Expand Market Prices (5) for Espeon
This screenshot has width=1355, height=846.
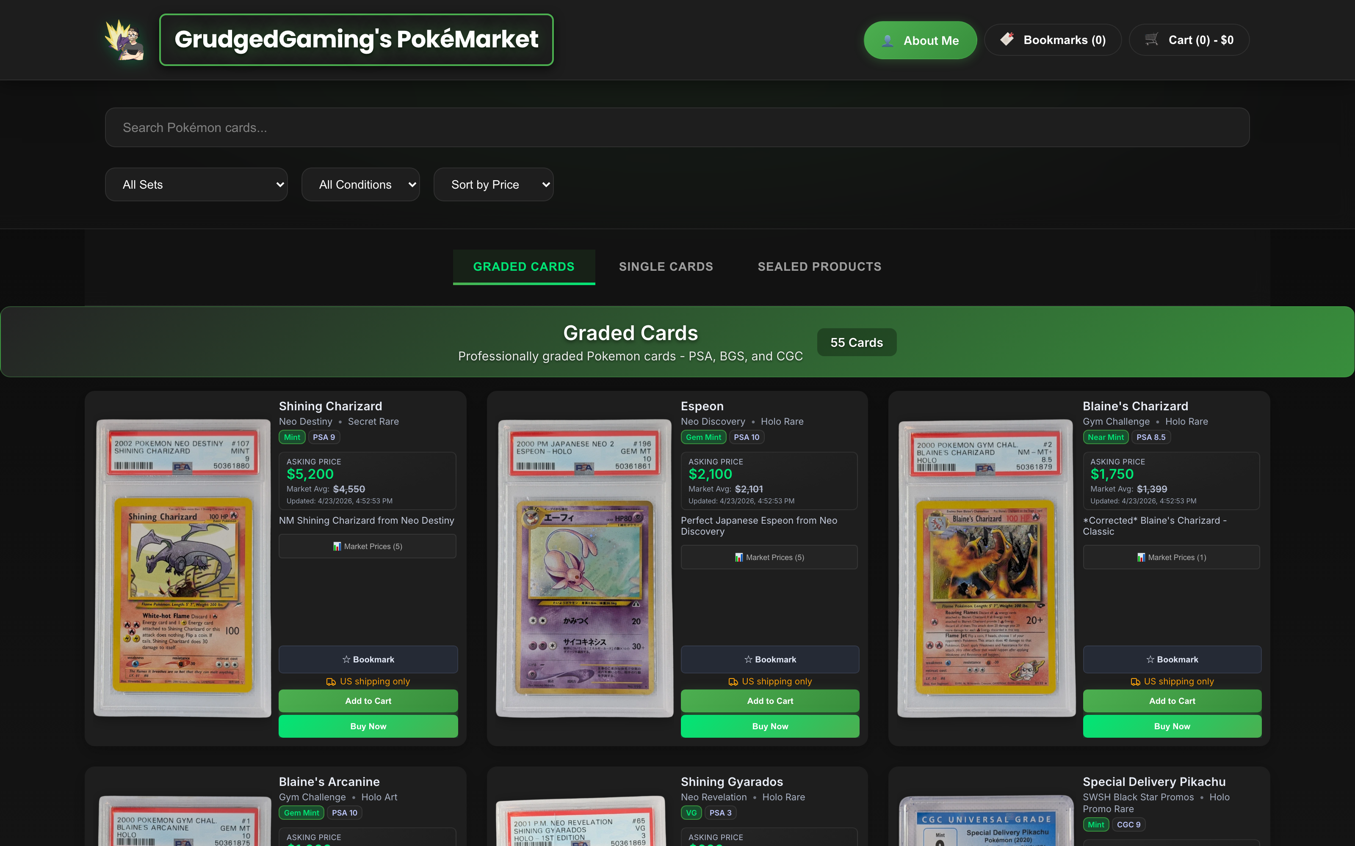[769, 557]
